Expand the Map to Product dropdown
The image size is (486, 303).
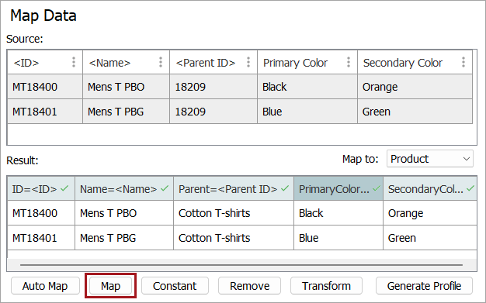[x=430, y=159]
